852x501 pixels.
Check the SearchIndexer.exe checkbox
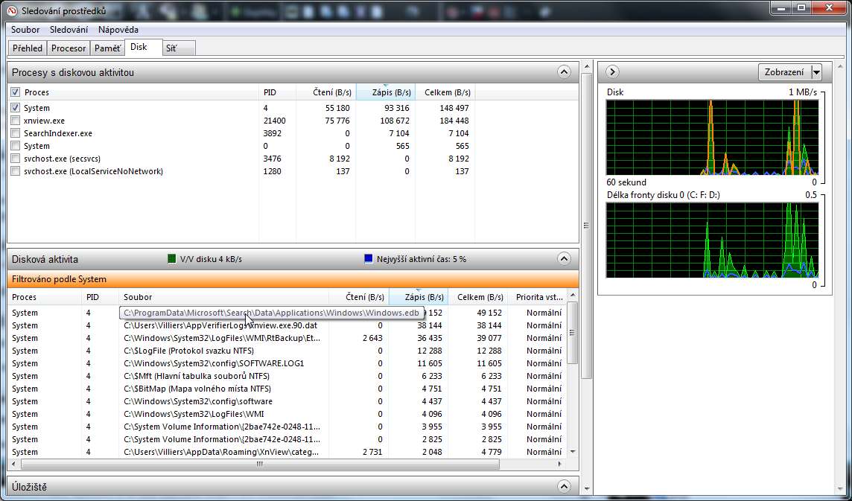[16, 133]
